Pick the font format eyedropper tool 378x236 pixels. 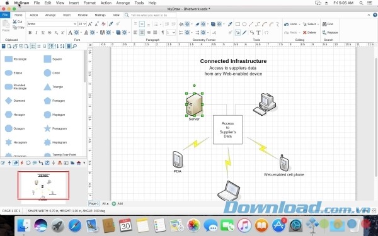click(x=111, y=24)
